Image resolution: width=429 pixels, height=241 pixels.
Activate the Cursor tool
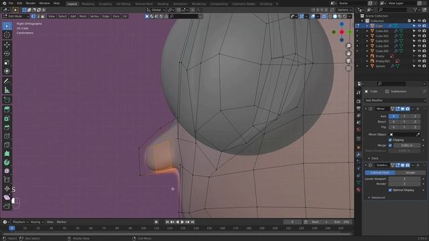(7, 35)
